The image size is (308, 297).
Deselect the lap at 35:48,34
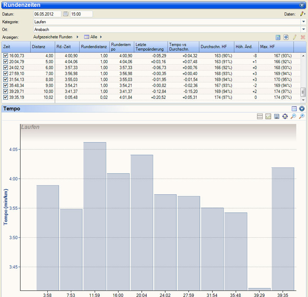tap(5, 85)
